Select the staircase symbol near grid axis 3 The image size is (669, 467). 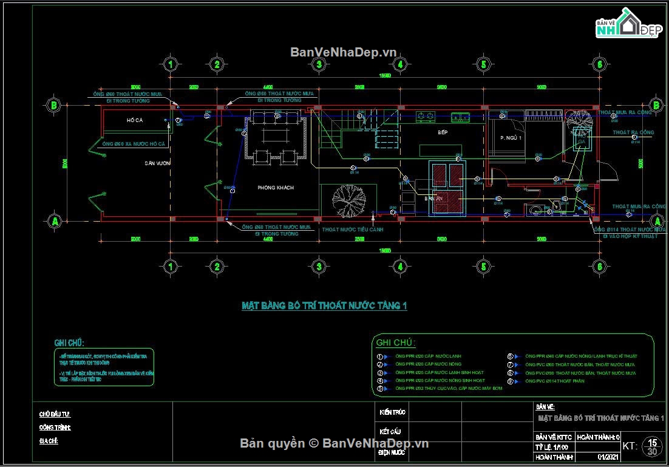coord(359,129)
